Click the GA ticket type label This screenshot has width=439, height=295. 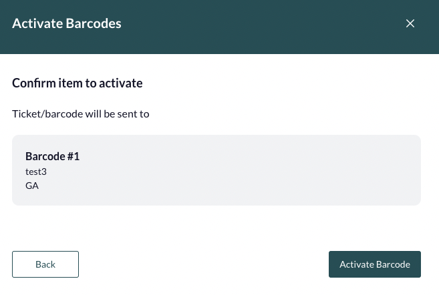point(32,186)
